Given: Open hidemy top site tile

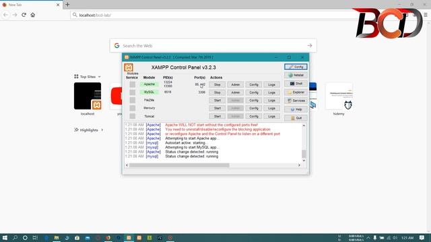Looking at the screenshot, I should point(339,96).
